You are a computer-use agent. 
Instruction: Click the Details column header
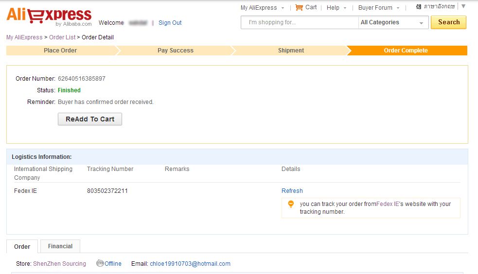point(291,169)
